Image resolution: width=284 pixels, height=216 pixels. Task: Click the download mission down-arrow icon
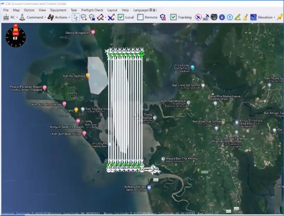coord(222,17)
